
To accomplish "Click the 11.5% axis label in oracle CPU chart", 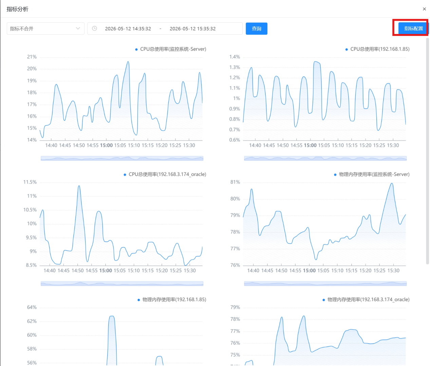I will (x=30, y=182).
